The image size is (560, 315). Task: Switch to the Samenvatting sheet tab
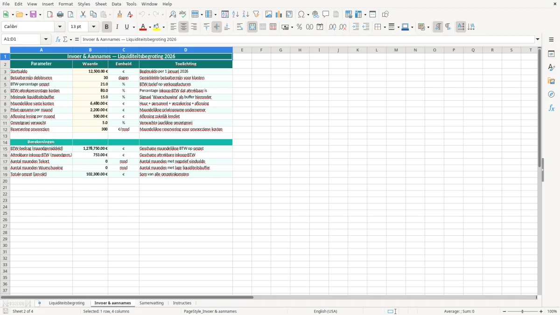point(152,303)
